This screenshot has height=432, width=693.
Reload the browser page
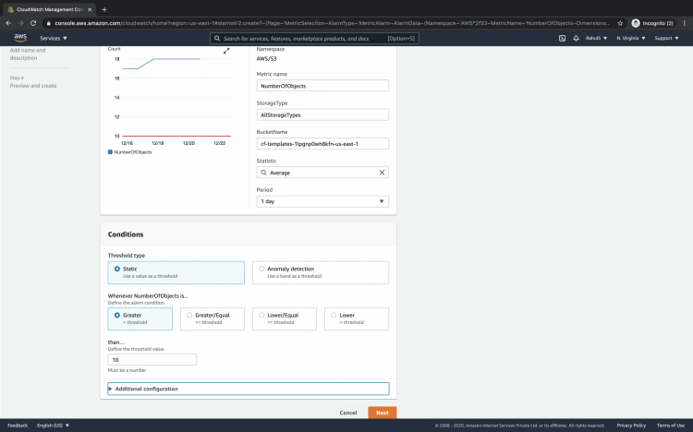(33, 23)
